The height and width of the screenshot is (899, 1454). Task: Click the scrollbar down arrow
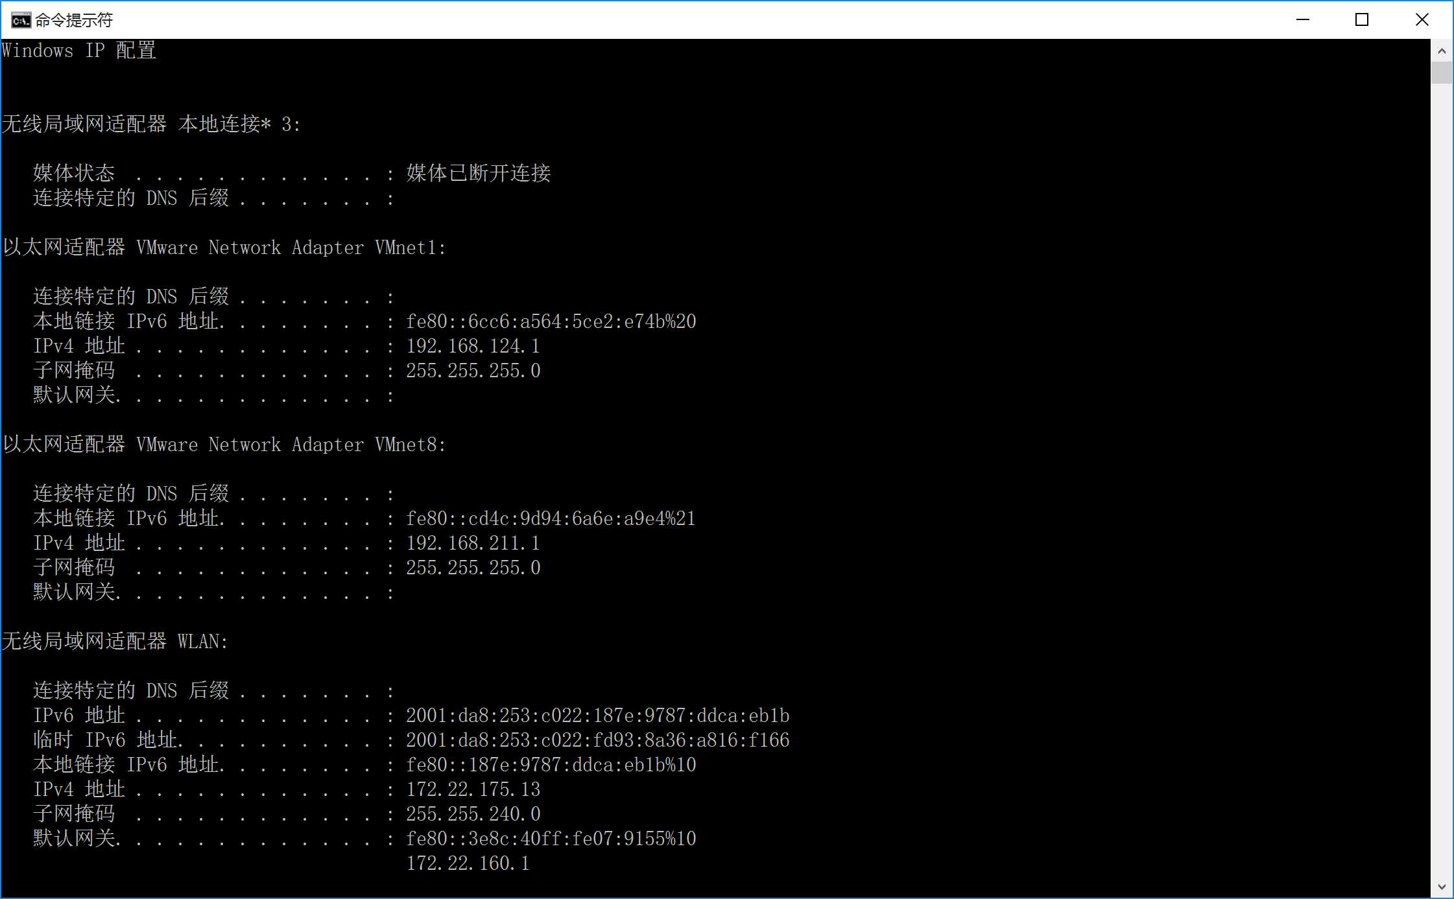(x=1441, y=887)
